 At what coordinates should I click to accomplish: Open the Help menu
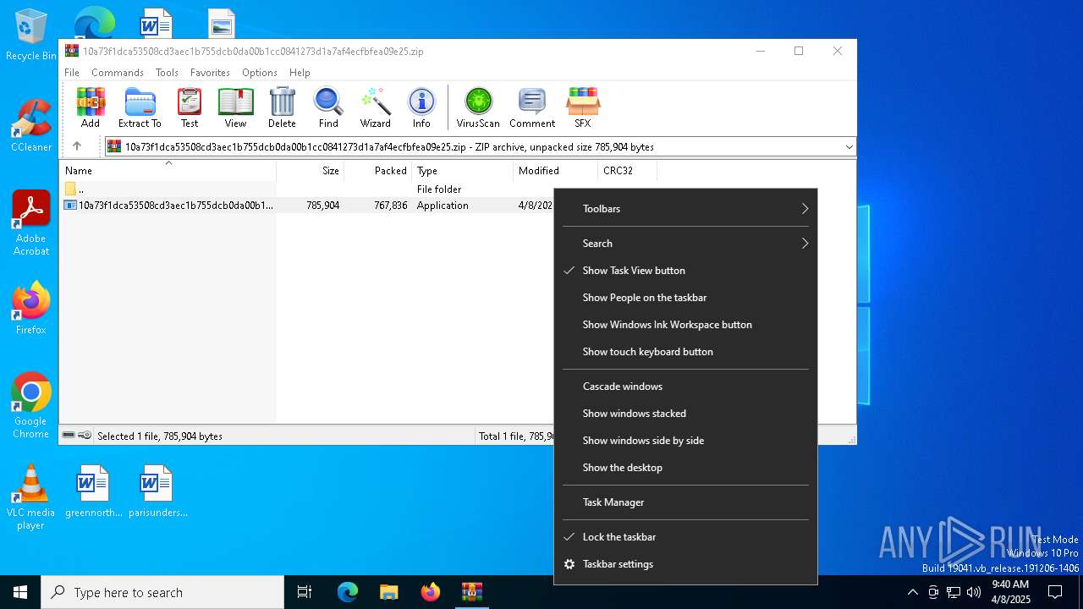tap(300, 73)
